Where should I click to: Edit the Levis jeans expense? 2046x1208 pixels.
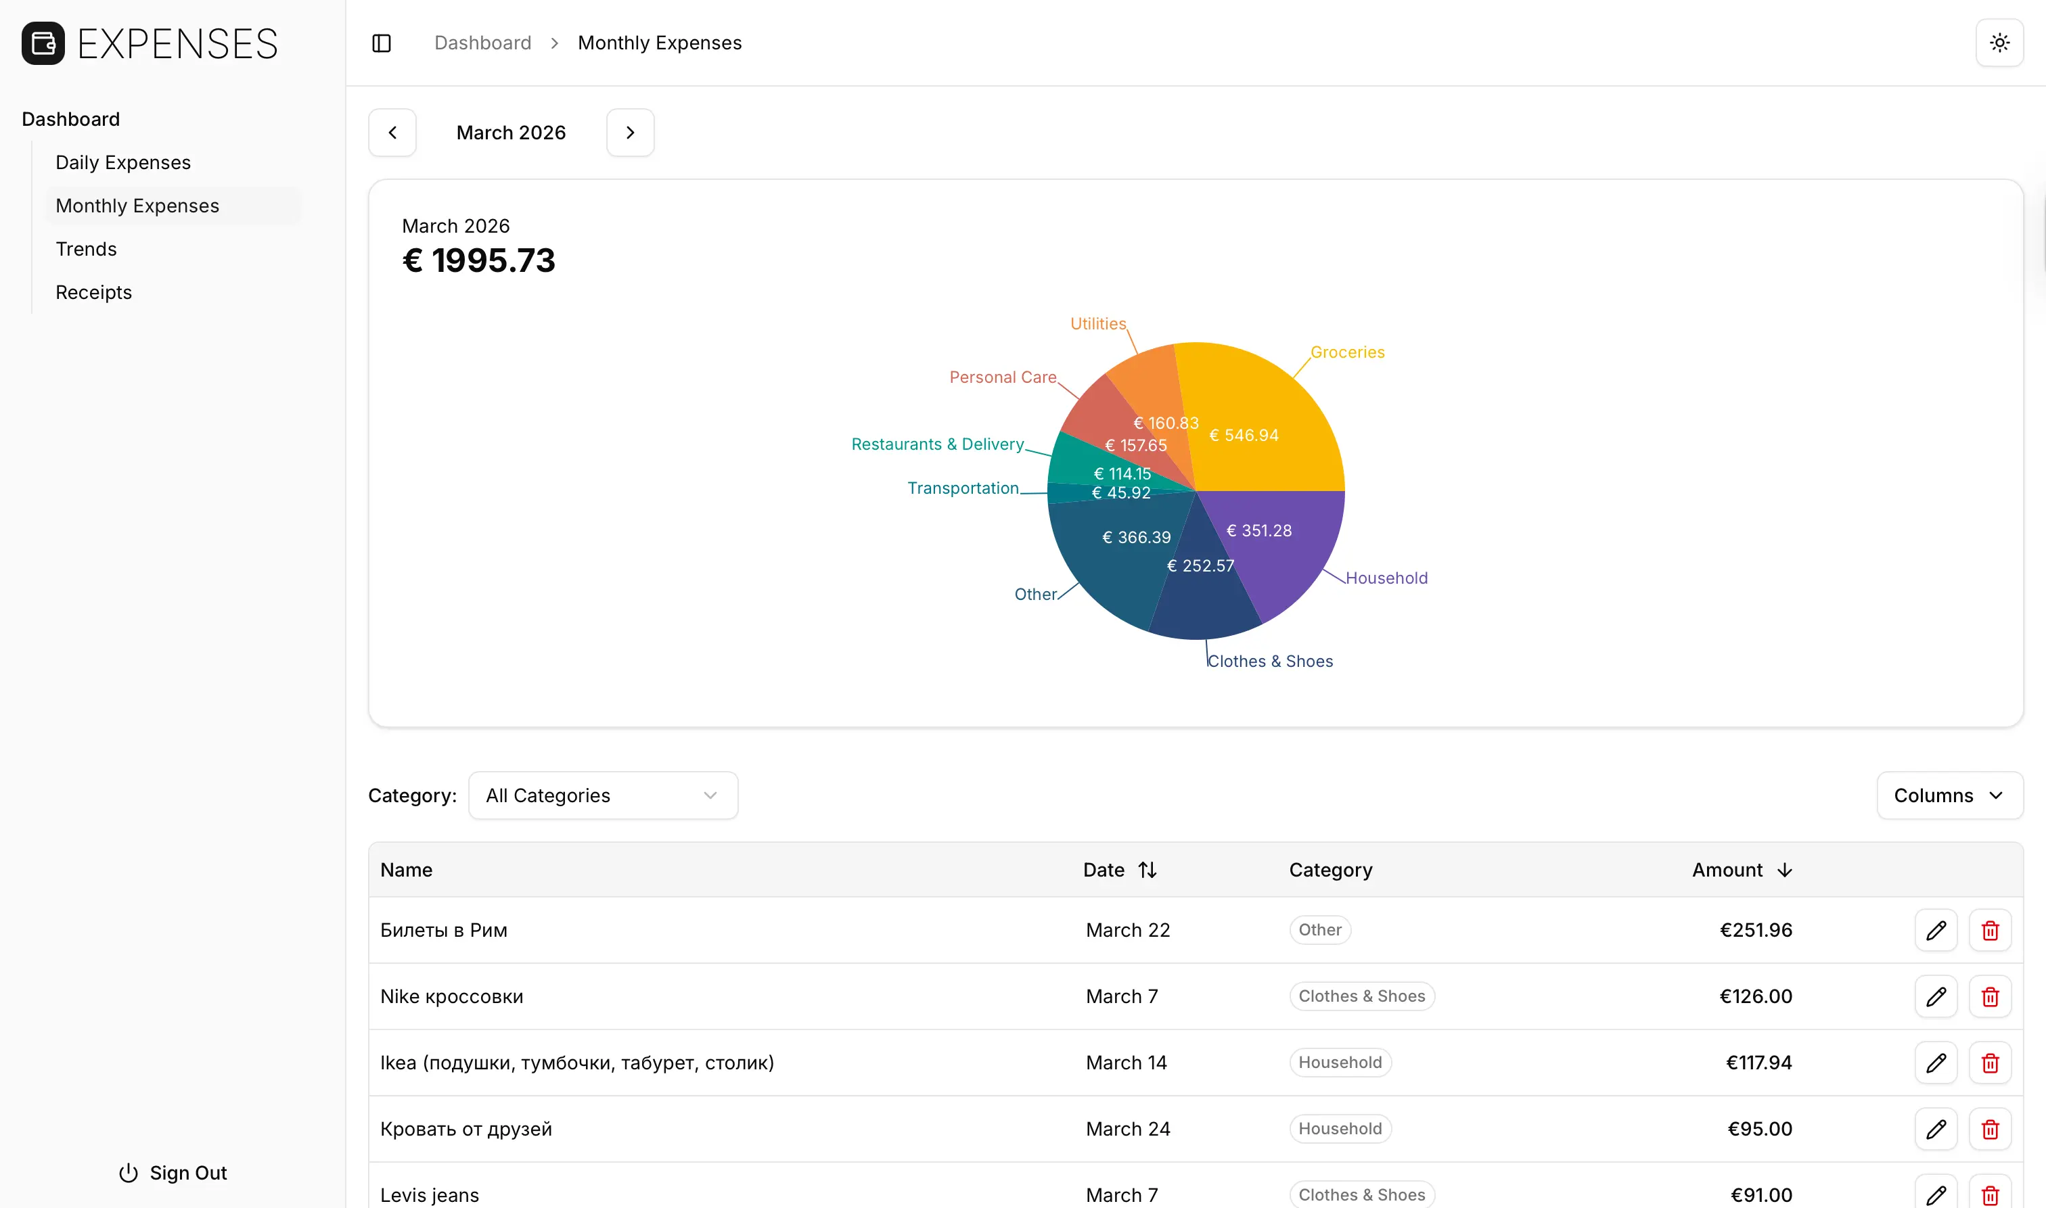pos(1936,1193)
